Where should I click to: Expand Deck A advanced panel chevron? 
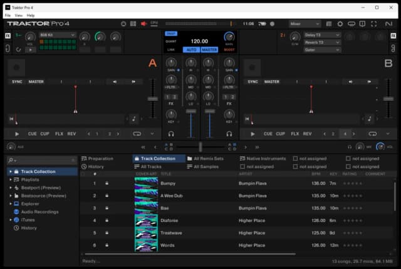[x=152, y=134]
